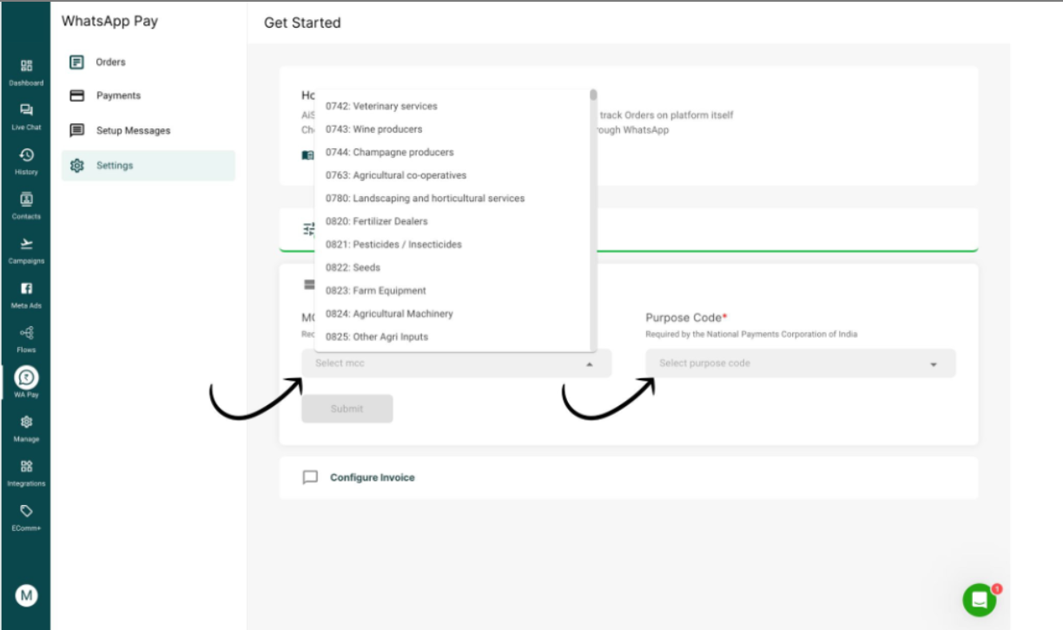Click the Select mcc input field

(457, 364)
